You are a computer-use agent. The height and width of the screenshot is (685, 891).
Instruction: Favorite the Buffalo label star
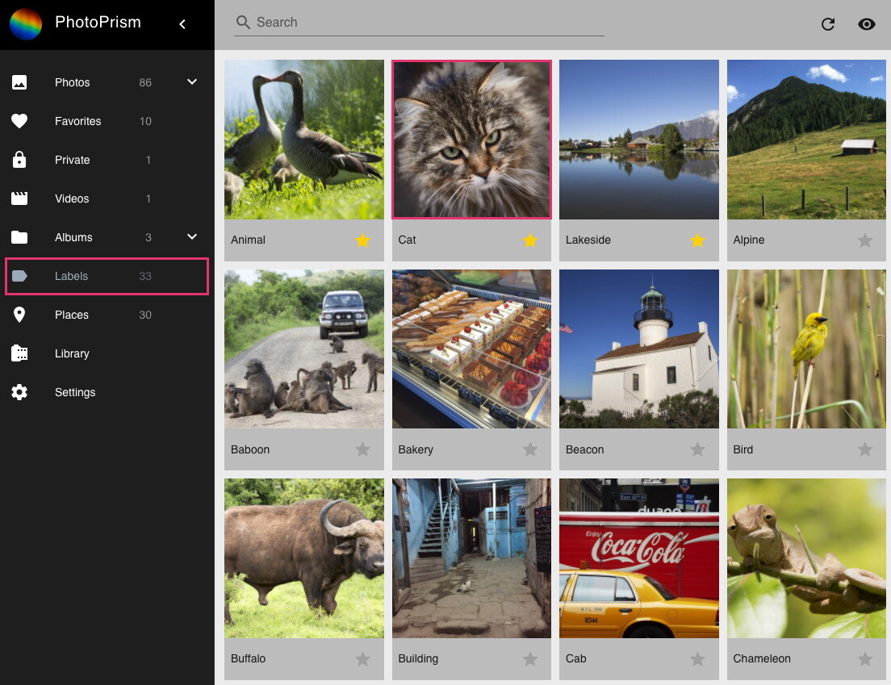pos(362,658)
